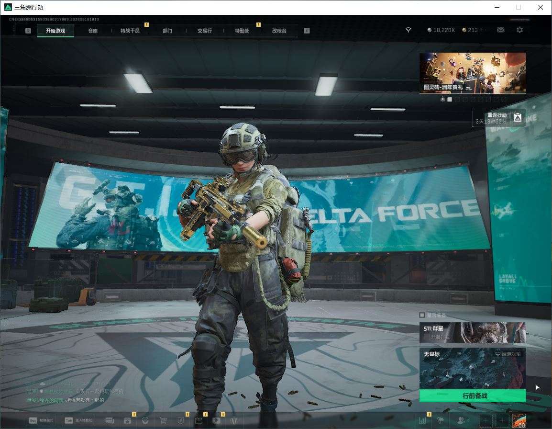
Task: Click the 18,220K currency balance
Action: [x=441, y=30]
